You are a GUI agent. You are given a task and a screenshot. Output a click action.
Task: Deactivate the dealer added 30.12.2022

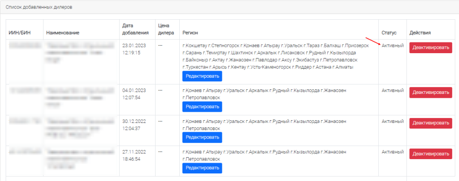pos(431,123)
